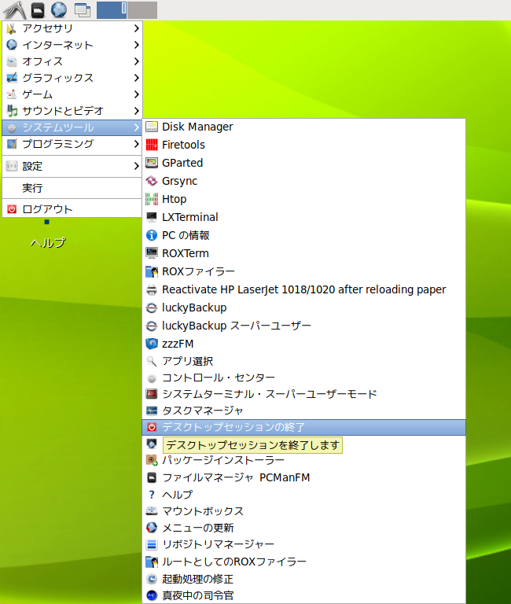
Task: Click the Htop icon
Action: point(152,199)
